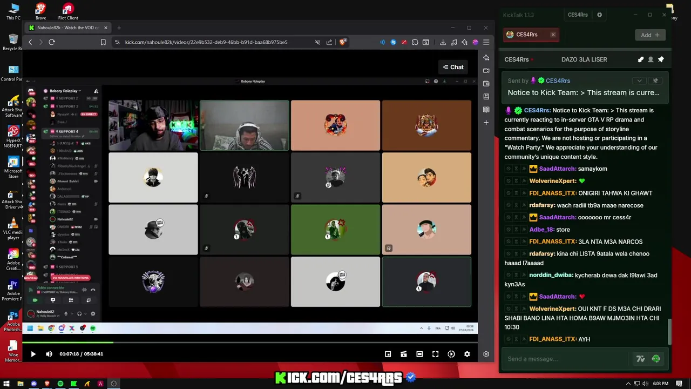The width and height of the screenshot is (691, 389).
Task: Toggle the muted-tab speaker icon in address bar
Action: 317,42
